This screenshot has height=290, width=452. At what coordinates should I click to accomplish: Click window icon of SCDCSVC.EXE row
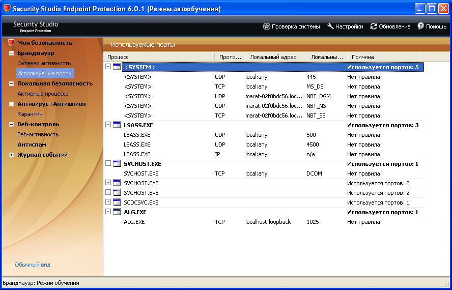(x=117, y=202)
